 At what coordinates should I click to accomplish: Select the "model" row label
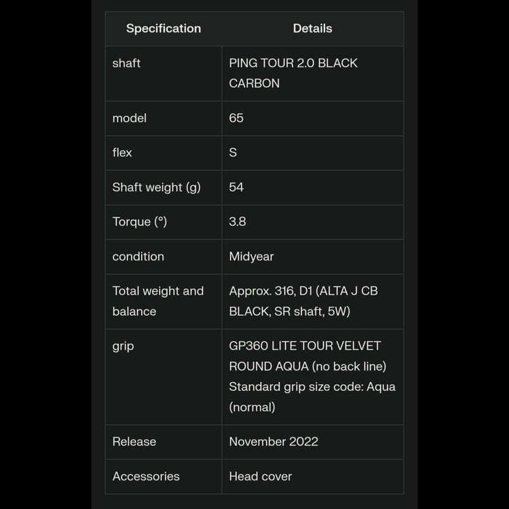tap(130, 118)
